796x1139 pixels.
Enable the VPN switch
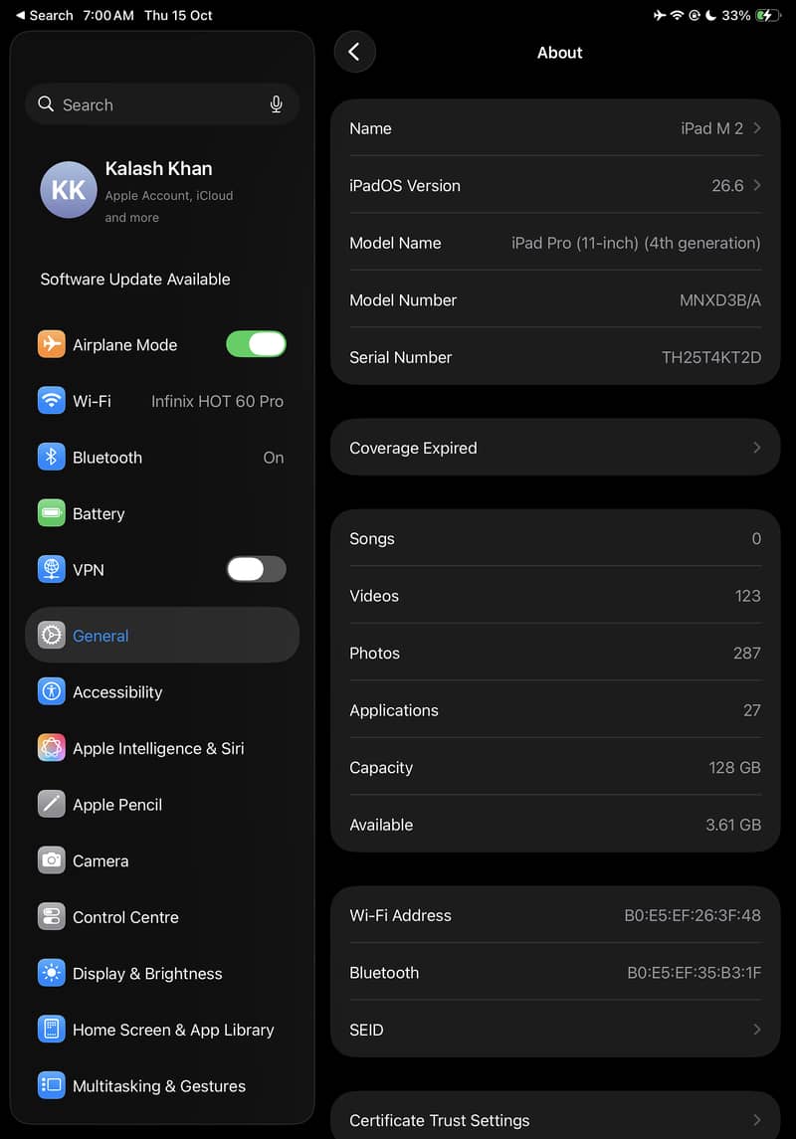coord(257,569)
